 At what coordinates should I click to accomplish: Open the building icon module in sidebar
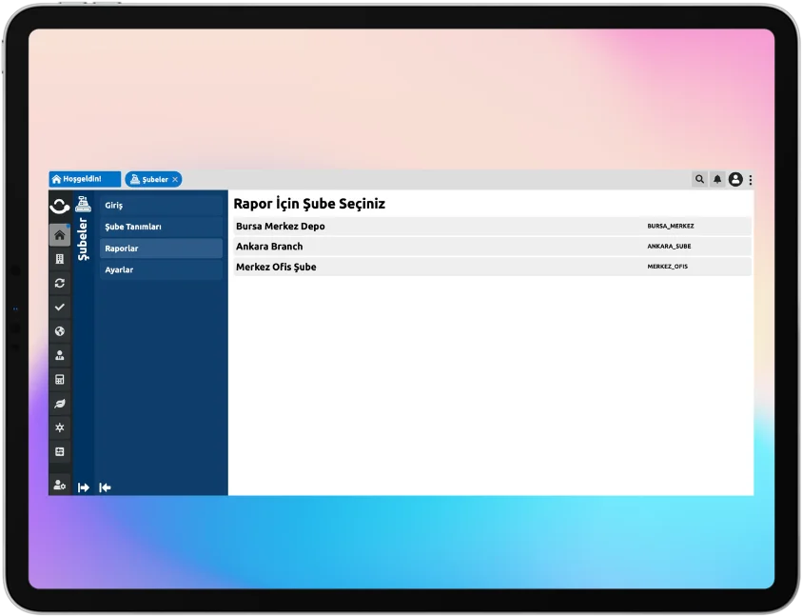pos(60,259)
